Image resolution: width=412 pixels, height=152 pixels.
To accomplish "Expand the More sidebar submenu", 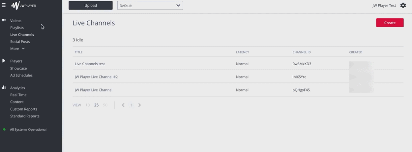I will pyautogui.click(x=17, y=49).
